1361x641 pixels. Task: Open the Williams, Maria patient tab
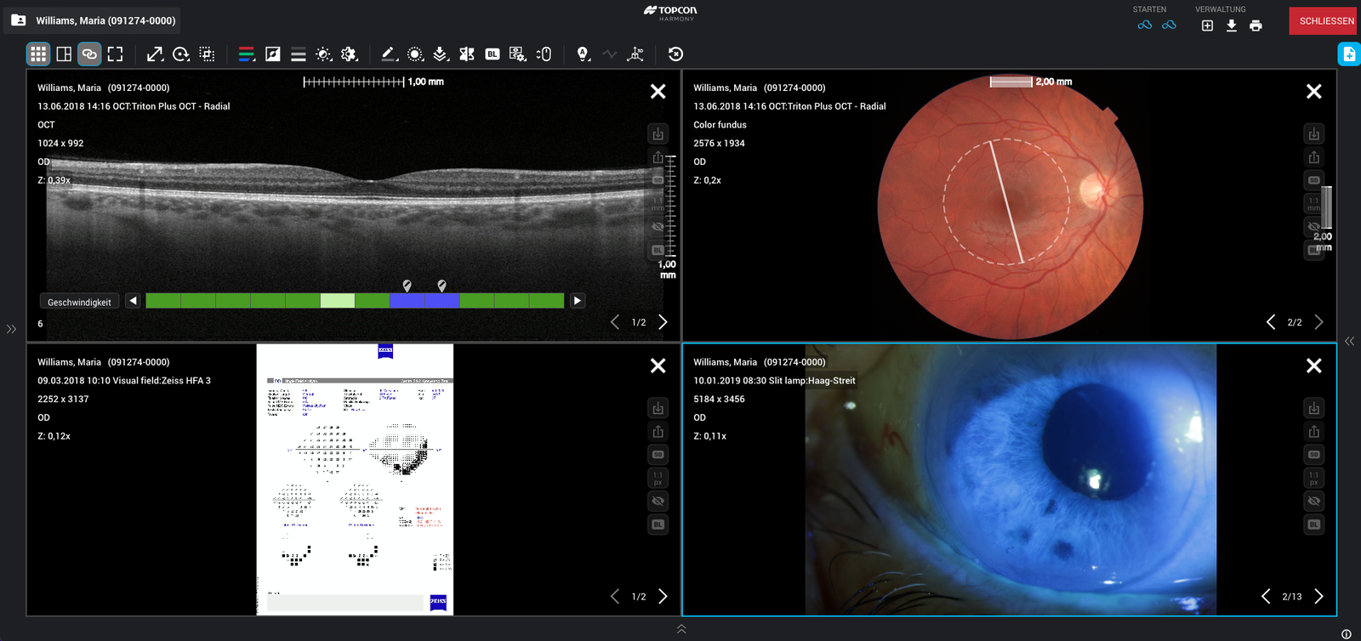point(92,20)
